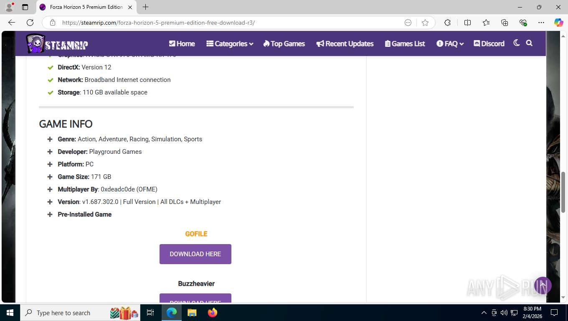Click the 'Pre-Installed Game' line
Screen dimensions: 568x321
click(85, 214)
